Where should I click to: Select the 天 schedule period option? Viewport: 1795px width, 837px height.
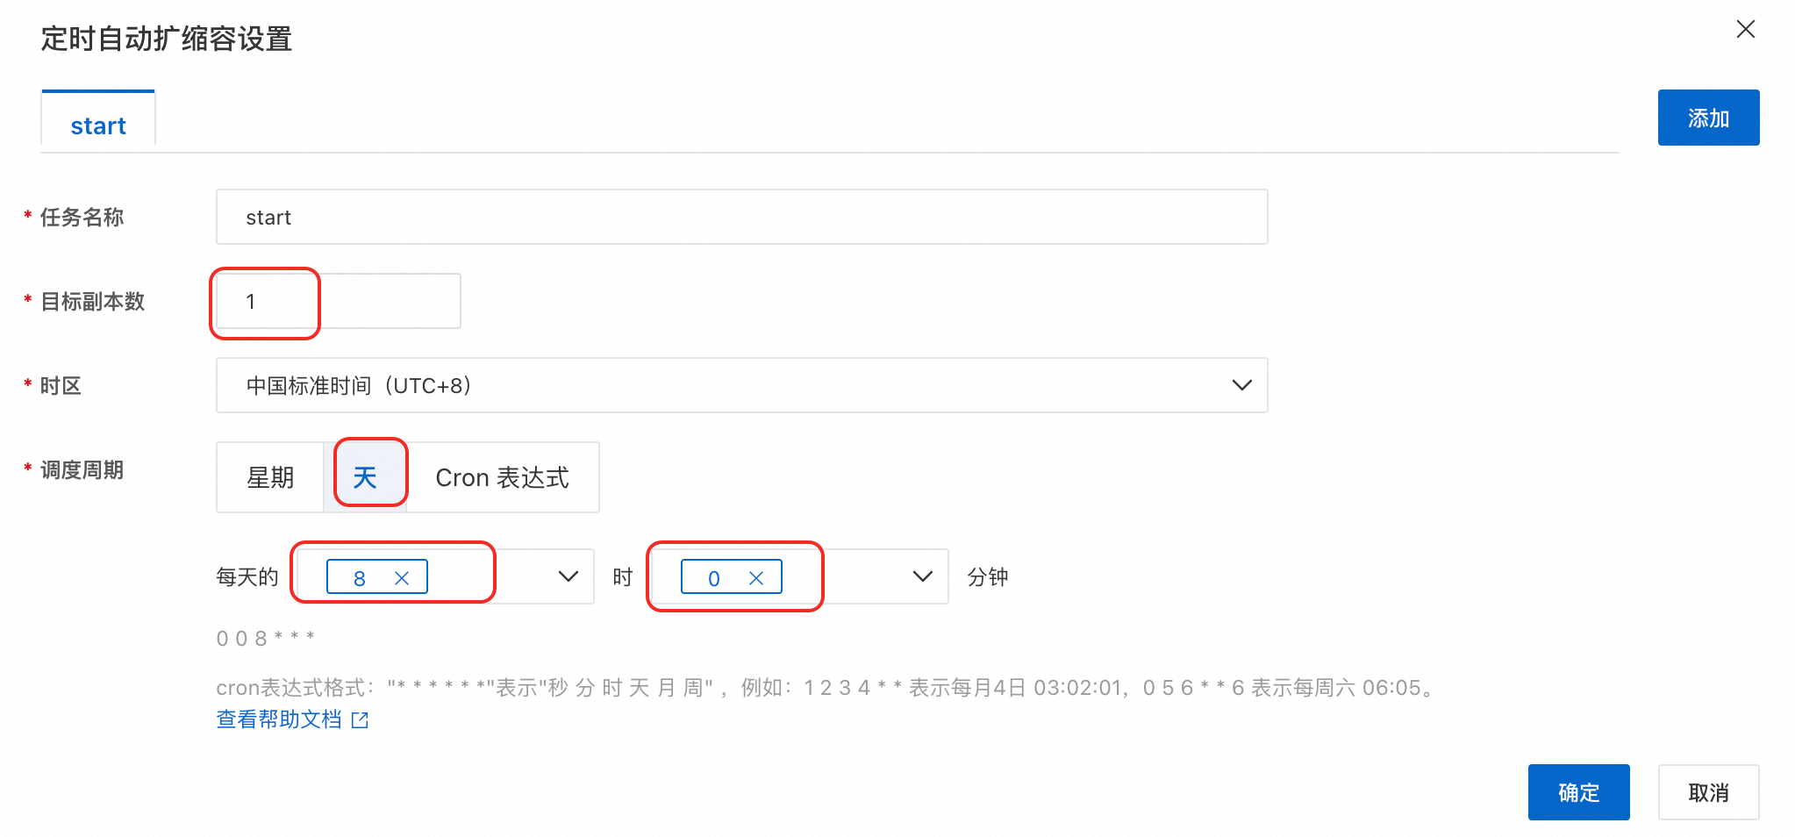365,477
